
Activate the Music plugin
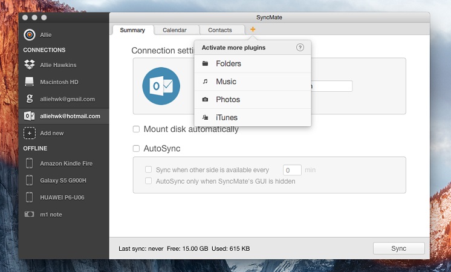(x=253, y=82)
